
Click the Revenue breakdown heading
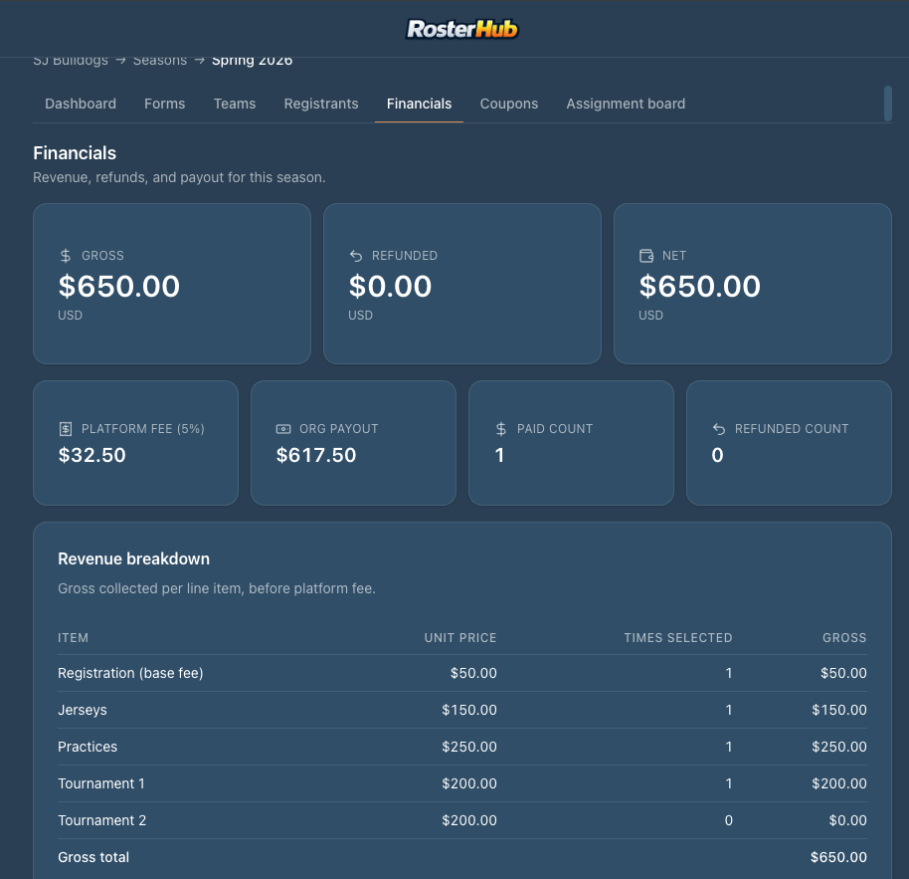[134, 559]
